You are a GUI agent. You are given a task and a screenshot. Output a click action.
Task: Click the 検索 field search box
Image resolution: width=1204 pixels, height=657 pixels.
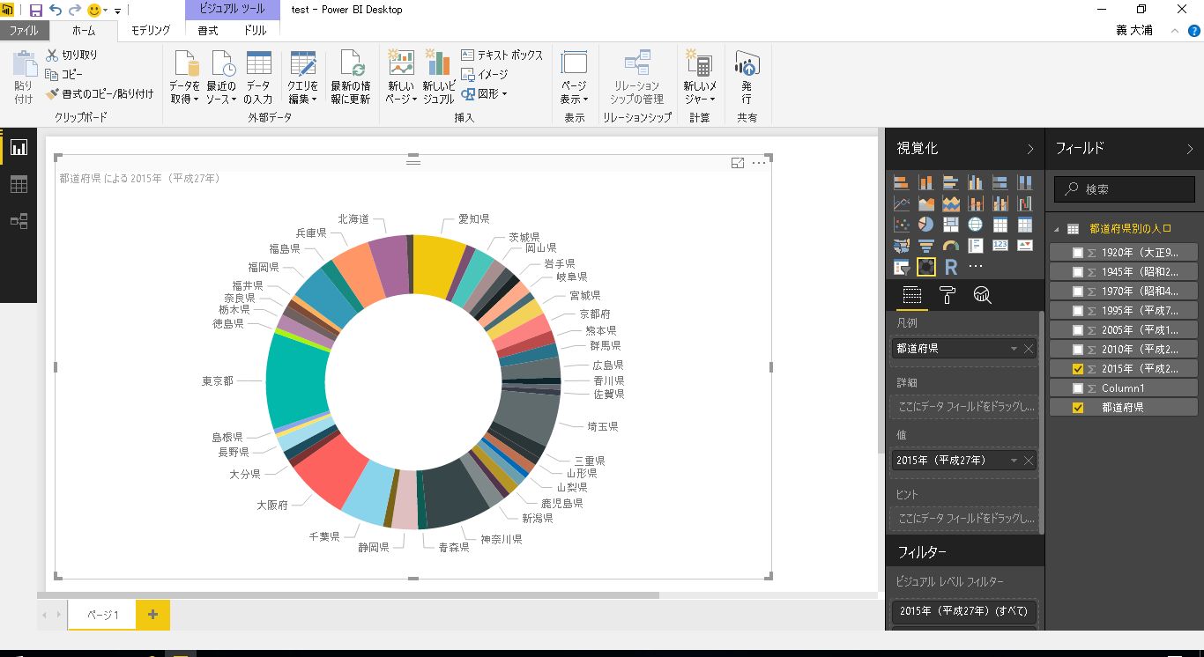pos(1125,189)
